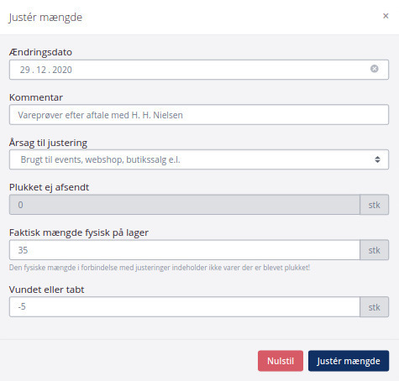Click the Vundet eller tabt label

pyautogui.click(x=46, y=290)
